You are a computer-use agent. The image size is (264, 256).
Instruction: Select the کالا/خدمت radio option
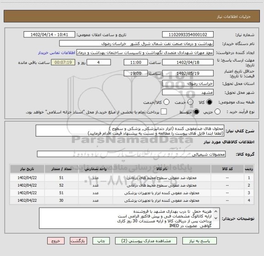[166, 102]
